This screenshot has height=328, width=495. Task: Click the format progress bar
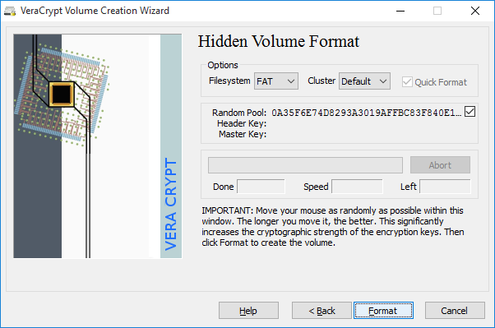click(x=305, y=165)
